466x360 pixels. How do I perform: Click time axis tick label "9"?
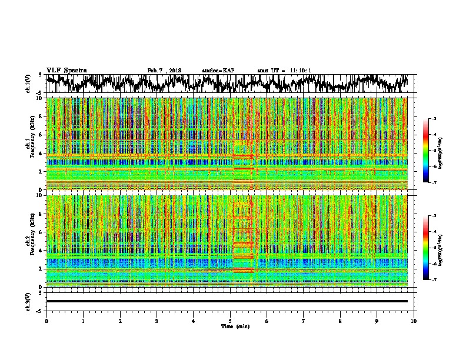pyautogui.click(x=377, y=321)
